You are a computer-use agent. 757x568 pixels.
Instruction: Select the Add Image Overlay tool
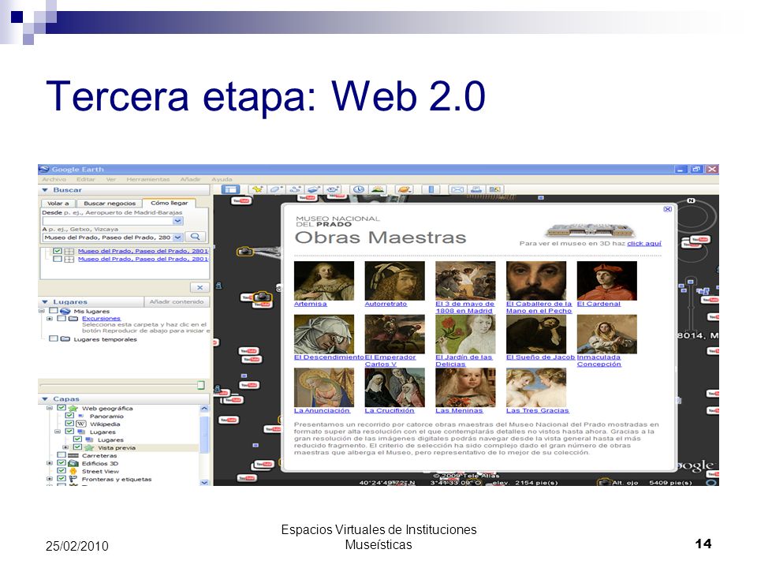point(314,189)
